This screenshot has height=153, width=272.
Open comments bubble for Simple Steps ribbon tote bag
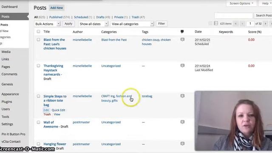coord(182,96)
